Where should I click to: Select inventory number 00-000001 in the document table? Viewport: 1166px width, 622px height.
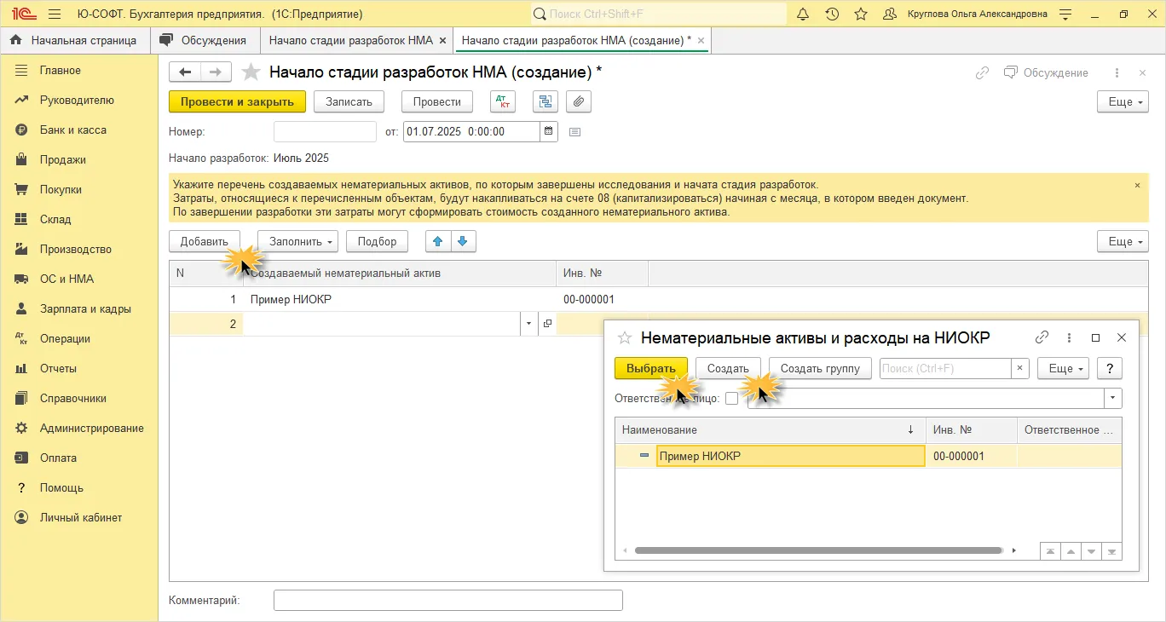point(590,300)
